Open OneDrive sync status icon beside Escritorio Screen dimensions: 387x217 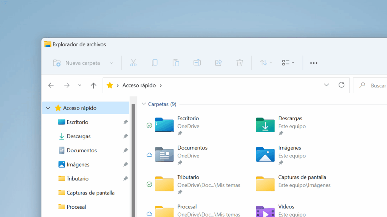coord(149,126)
